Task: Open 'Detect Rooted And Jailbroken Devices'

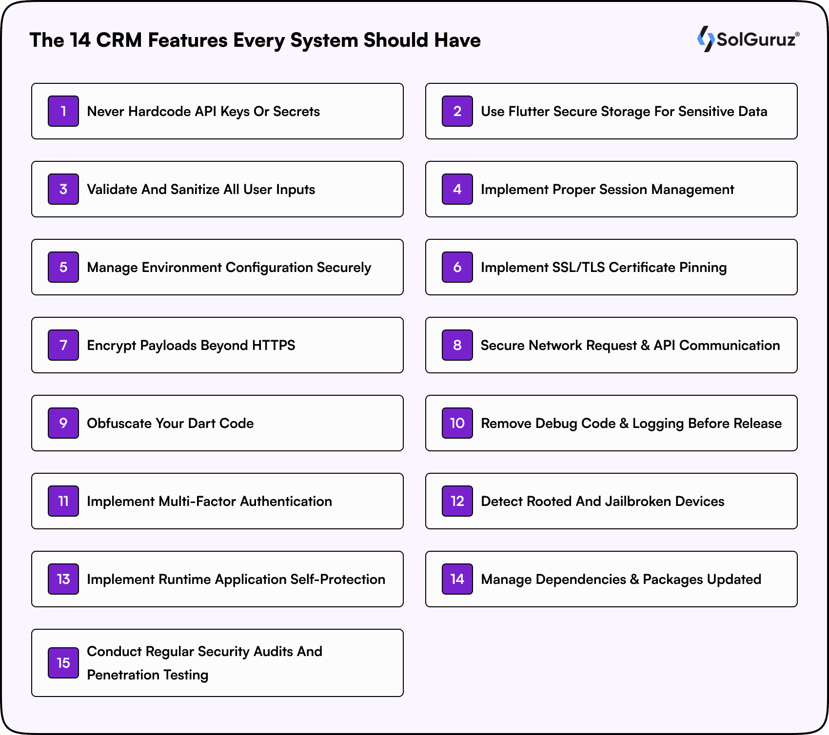Action: point(611,501)
